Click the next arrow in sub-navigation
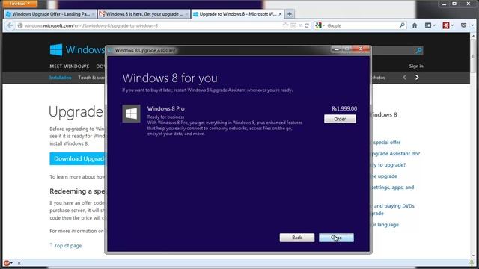Screen dimensions: 479x269 [x=417, y=78]
